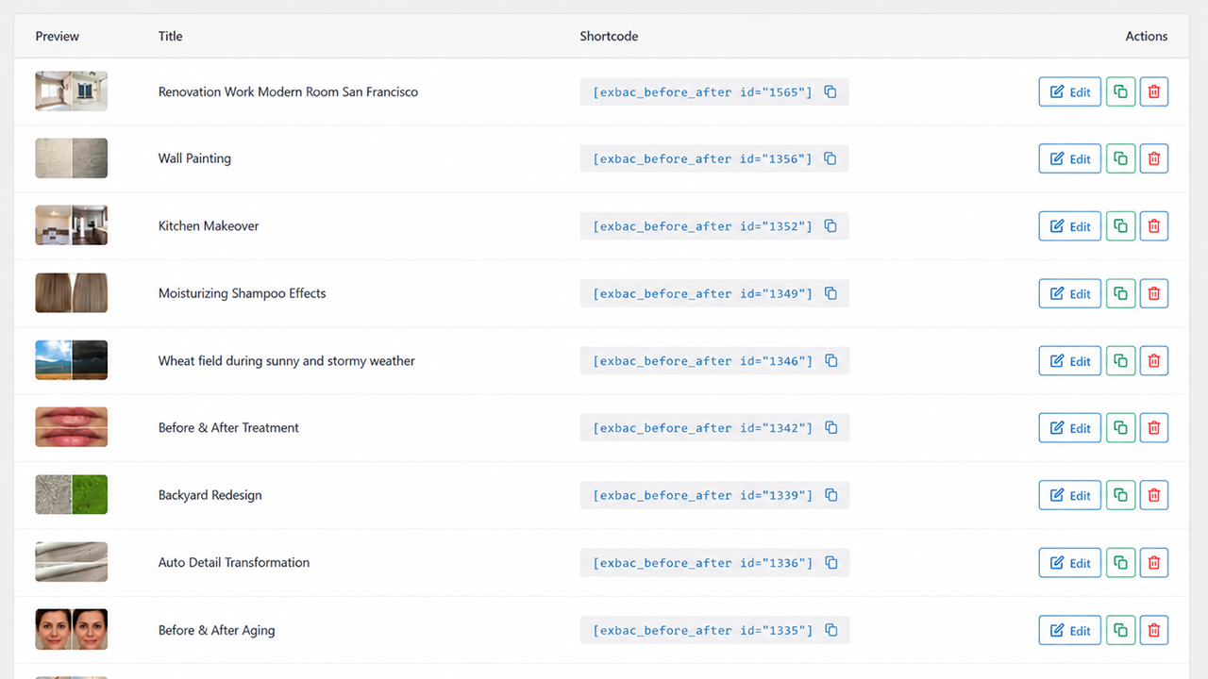Click the Shortcode column header
1208x679 pixels.
click(x=609, y=36)
